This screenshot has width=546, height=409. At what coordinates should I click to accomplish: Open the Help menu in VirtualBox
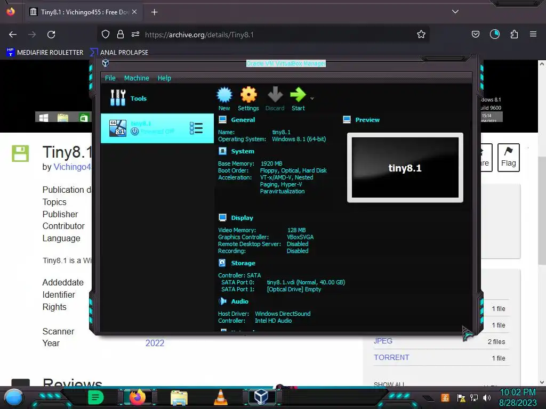[164, 78]
